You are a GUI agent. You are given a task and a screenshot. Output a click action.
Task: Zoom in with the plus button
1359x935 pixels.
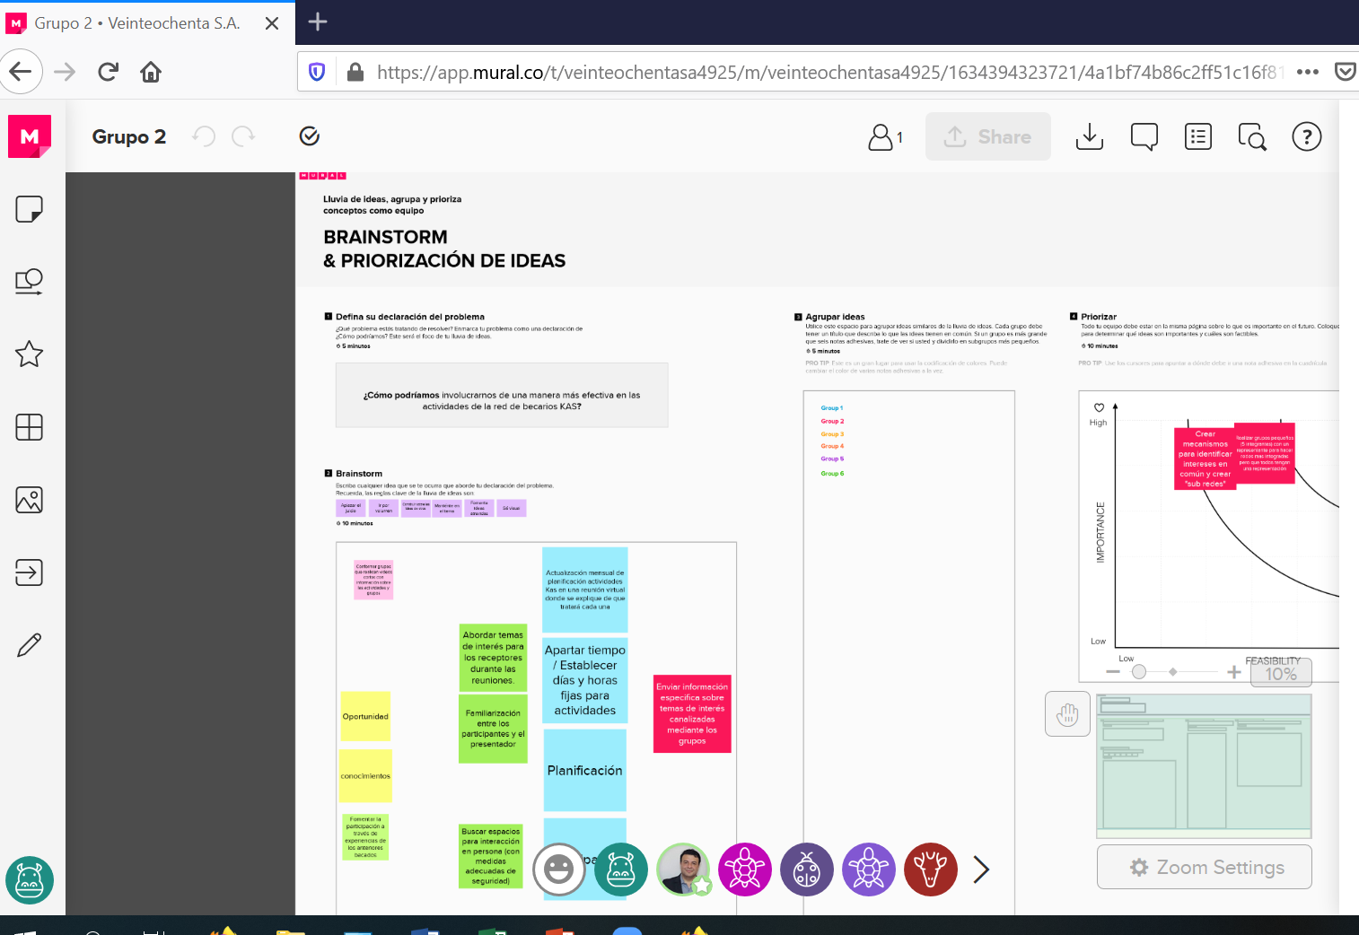point(1234,672)
